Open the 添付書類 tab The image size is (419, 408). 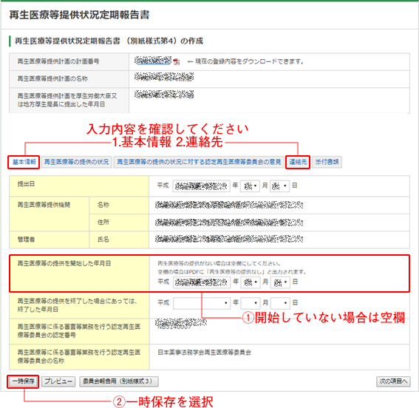pos(327,162)
